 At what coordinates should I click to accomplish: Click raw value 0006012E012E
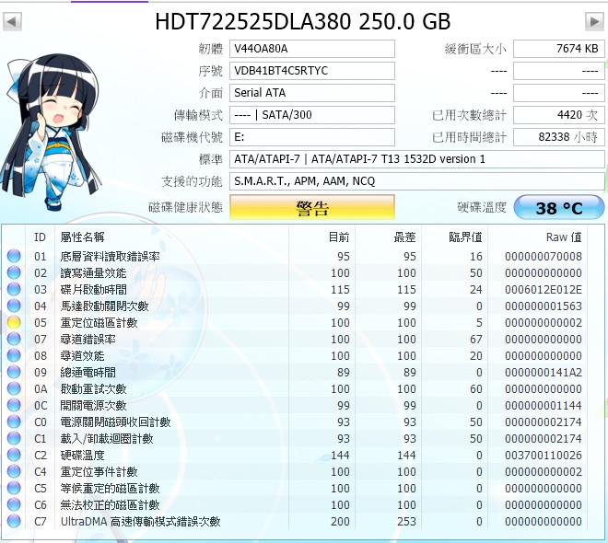click(x=544, y=289)
